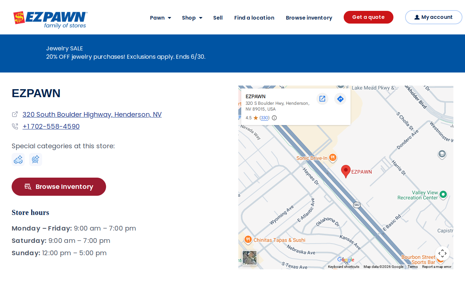Open Keyboard shortcuts on the map
The height and width of the screenshot is (290, 465).
344,267
